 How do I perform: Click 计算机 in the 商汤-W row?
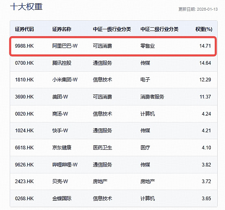click(x=147, y=114)
